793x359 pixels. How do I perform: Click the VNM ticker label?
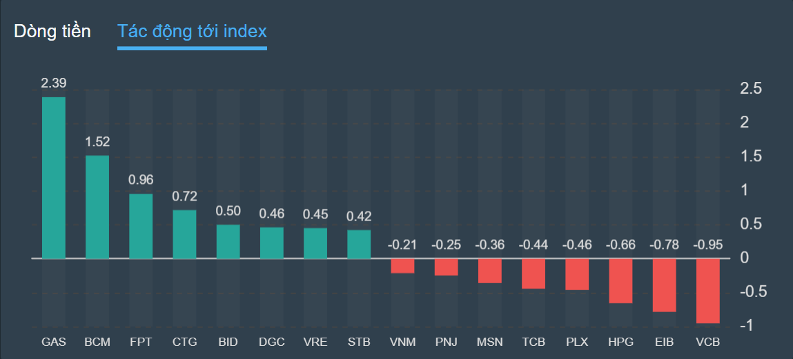coord(402,342)
